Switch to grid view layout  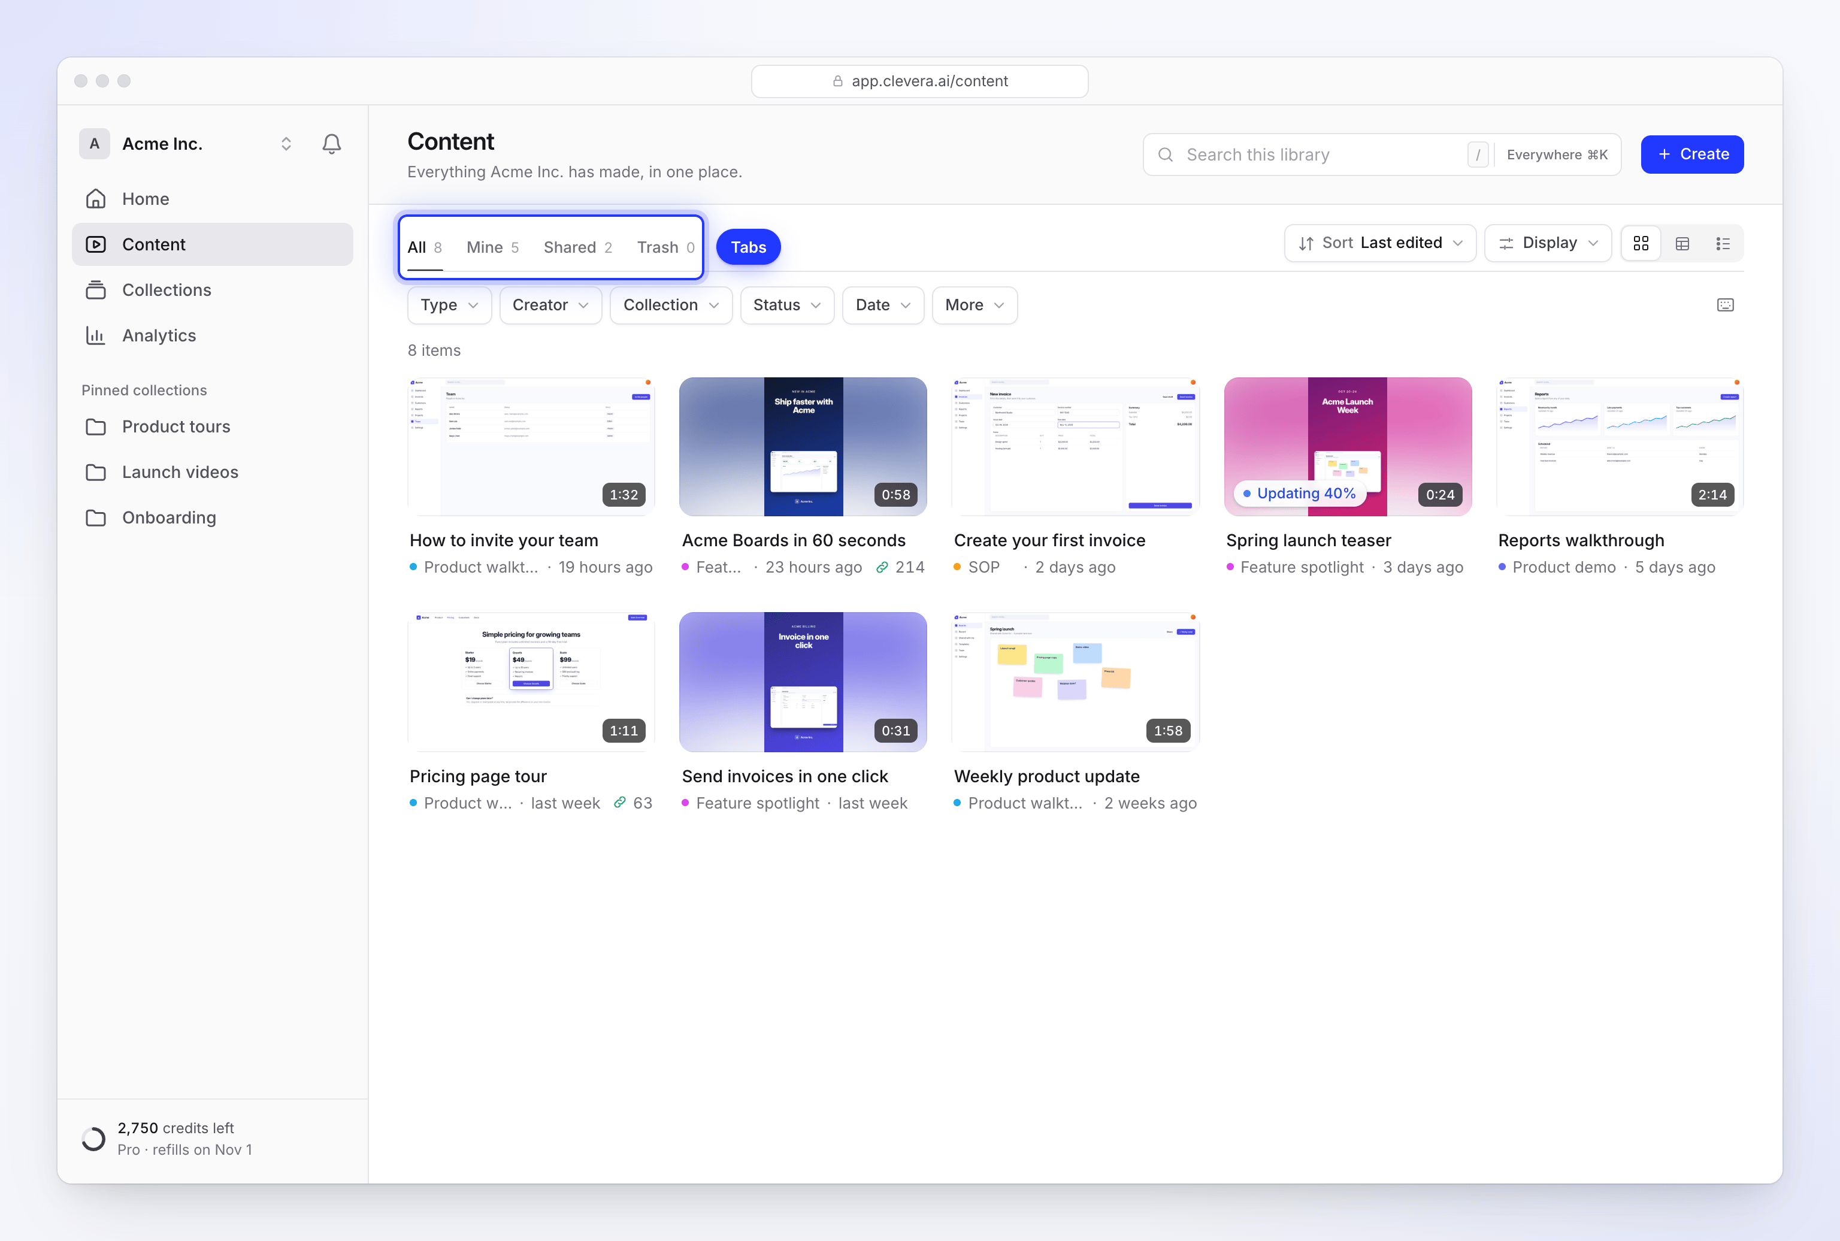click(1641, 243)
